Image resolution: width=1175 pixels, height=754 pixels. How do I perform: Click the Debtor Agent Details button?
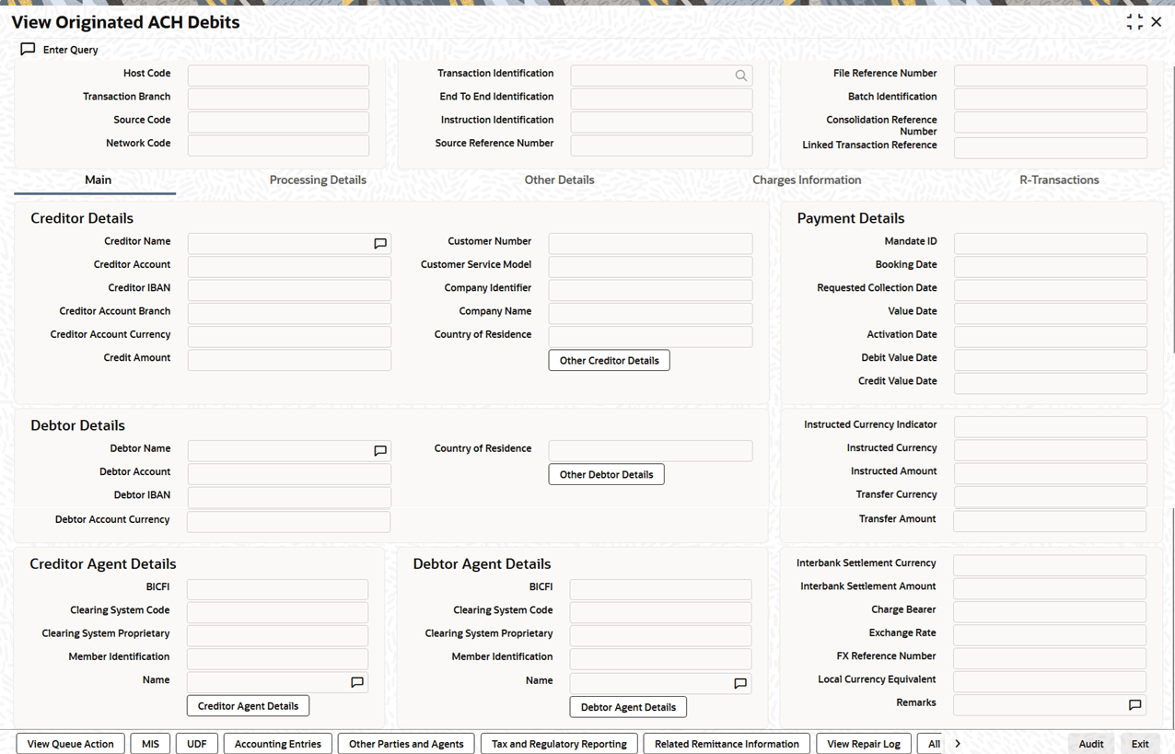point(628,707)
